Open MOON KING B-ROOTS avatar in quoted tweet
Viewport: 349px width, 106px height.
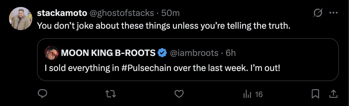pos(51,53)
